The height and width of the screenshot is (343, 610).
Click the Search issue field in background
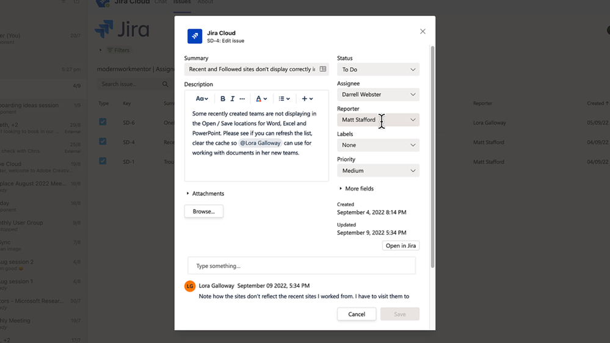(x=130, y=84)
